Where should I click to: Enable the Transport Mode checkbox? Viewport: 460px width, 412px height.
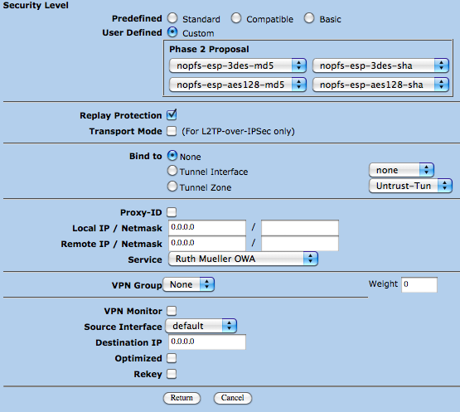click(x=172, y=131)
